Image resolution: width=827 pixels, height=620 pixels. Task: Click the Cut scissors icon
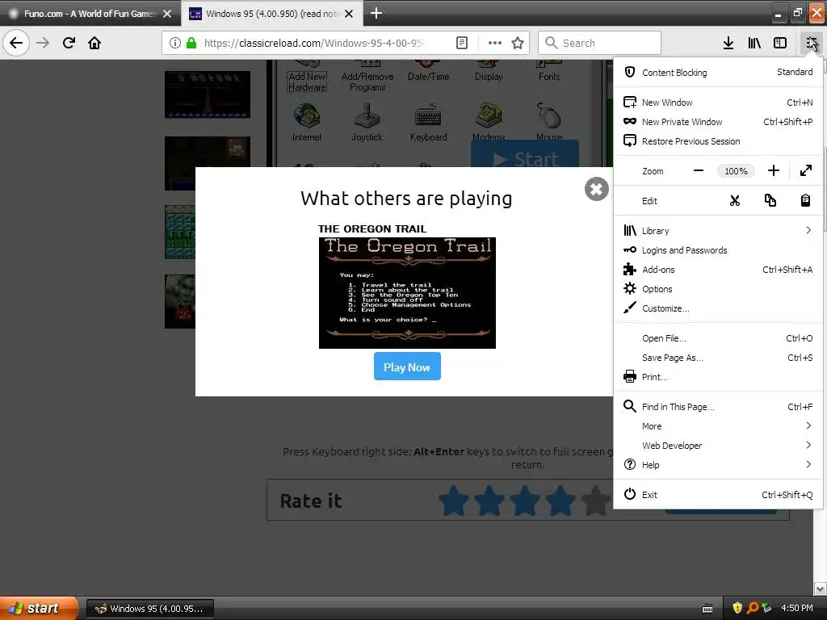coord(735,200)
